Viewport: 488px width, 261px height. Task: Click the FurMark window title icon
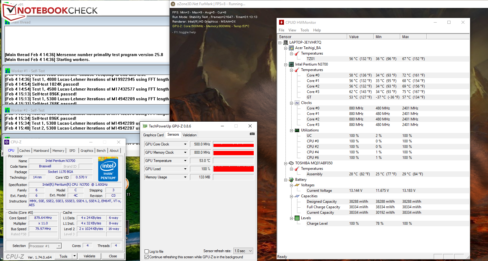click(x=173, y=4)
